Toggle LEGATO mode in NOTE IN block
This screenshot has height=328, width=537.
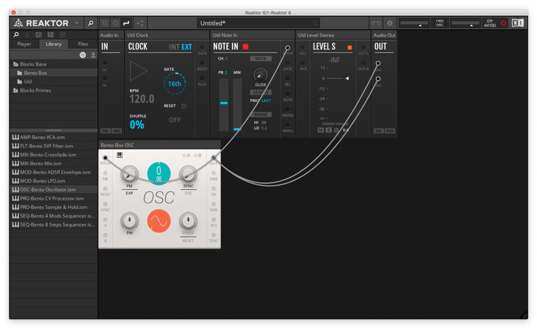click(261, 92)
